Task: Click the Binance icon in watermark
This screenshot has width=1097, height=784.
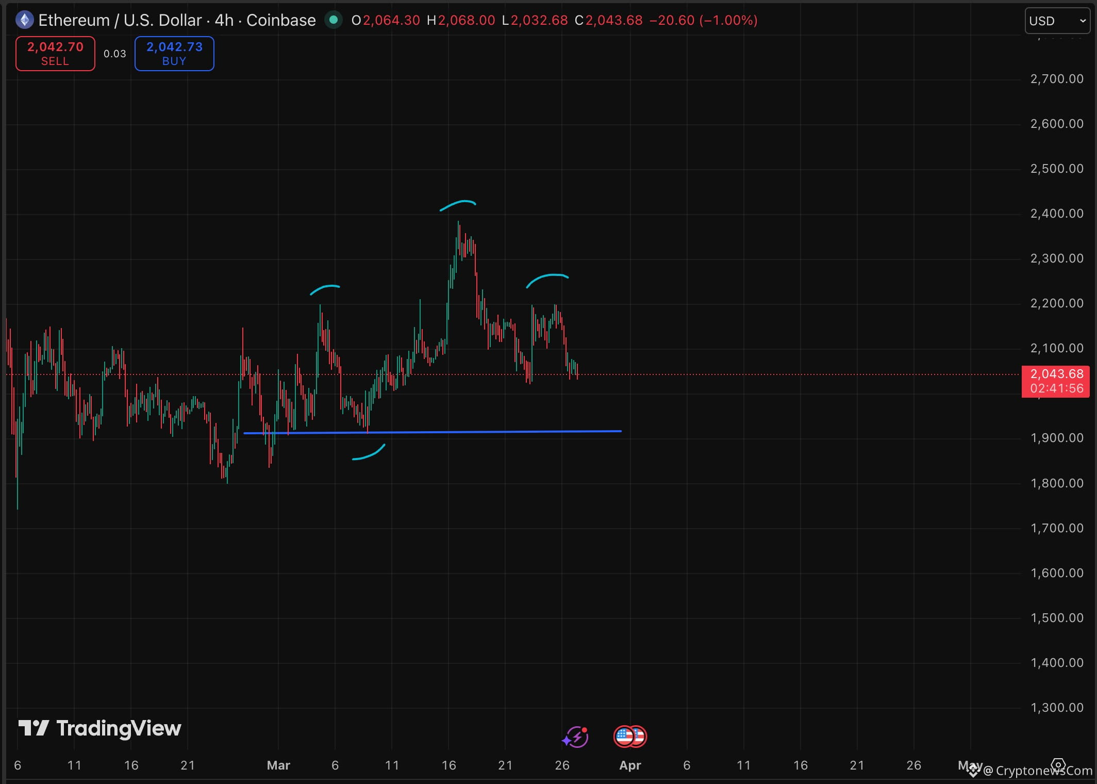Action: pyautogui.click(x=973, y=771)
